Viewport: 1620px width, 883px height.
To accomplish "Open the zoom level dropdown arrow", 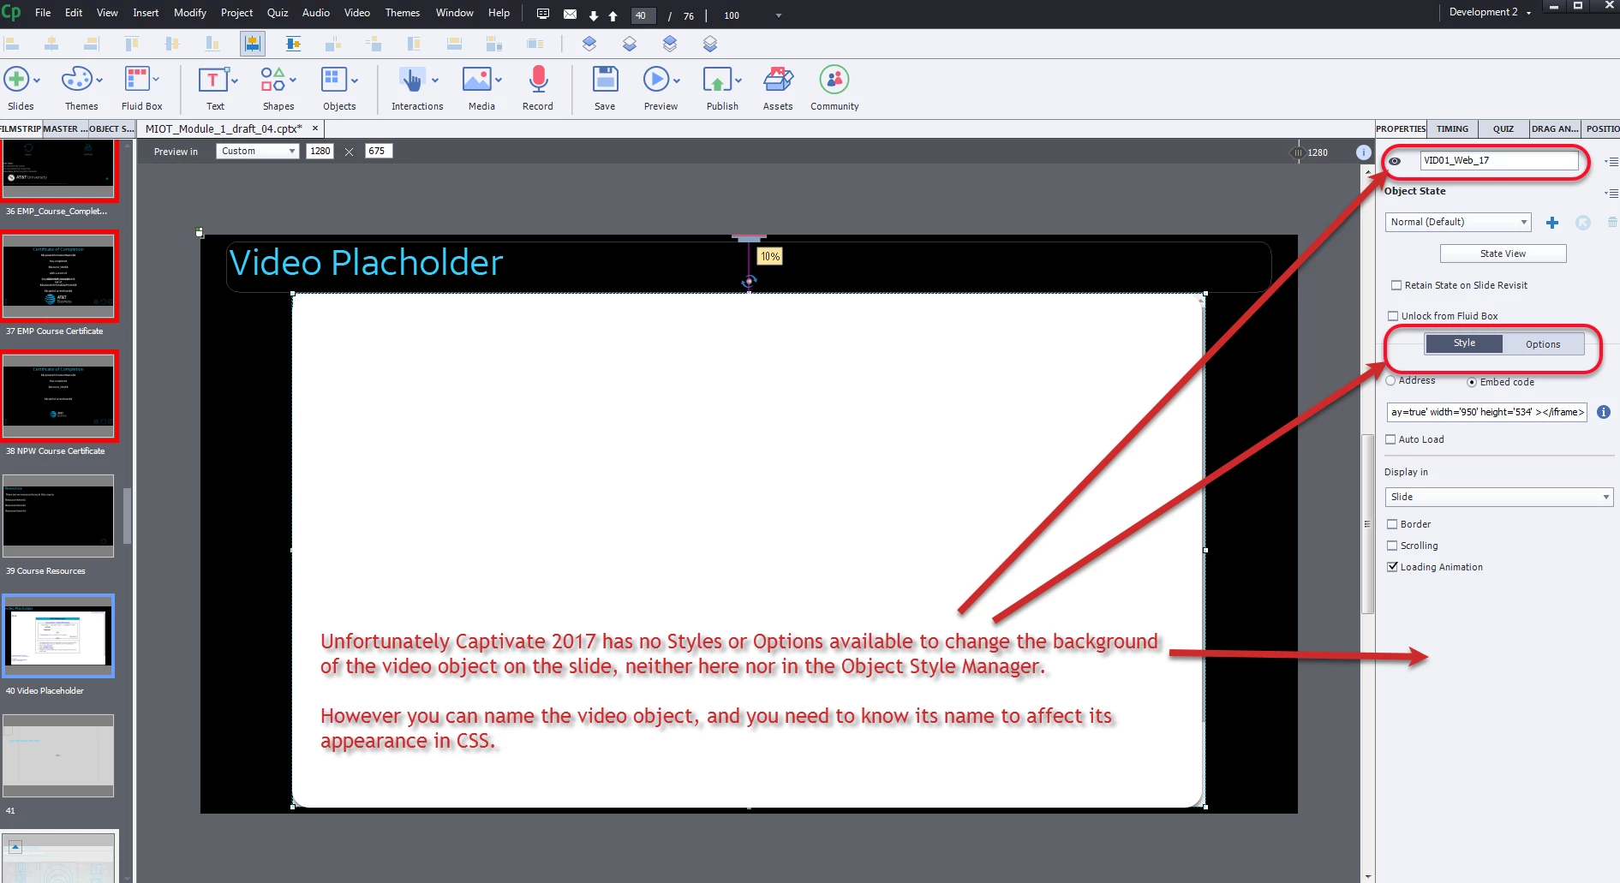I will tap(779, 15).
